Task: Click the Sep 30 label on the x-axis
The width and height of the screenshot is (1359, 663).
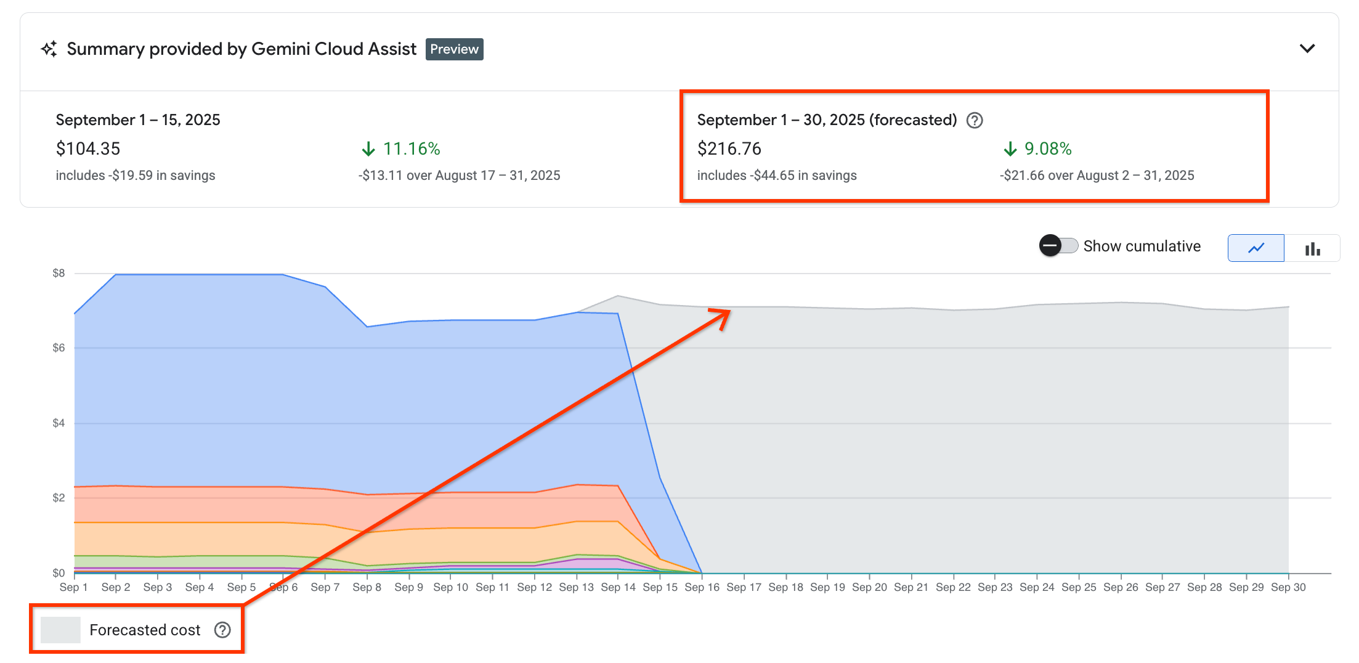Action: pos(1288,587)
